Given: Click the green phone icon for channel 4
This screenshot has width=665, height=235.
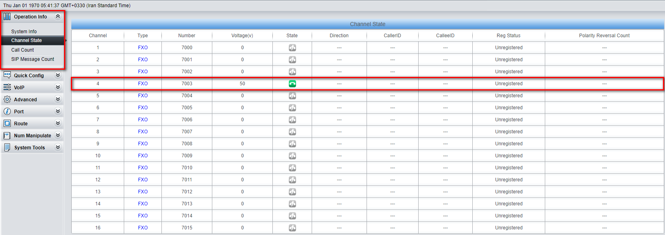Looking at the screenshot, I should (292, 84).
